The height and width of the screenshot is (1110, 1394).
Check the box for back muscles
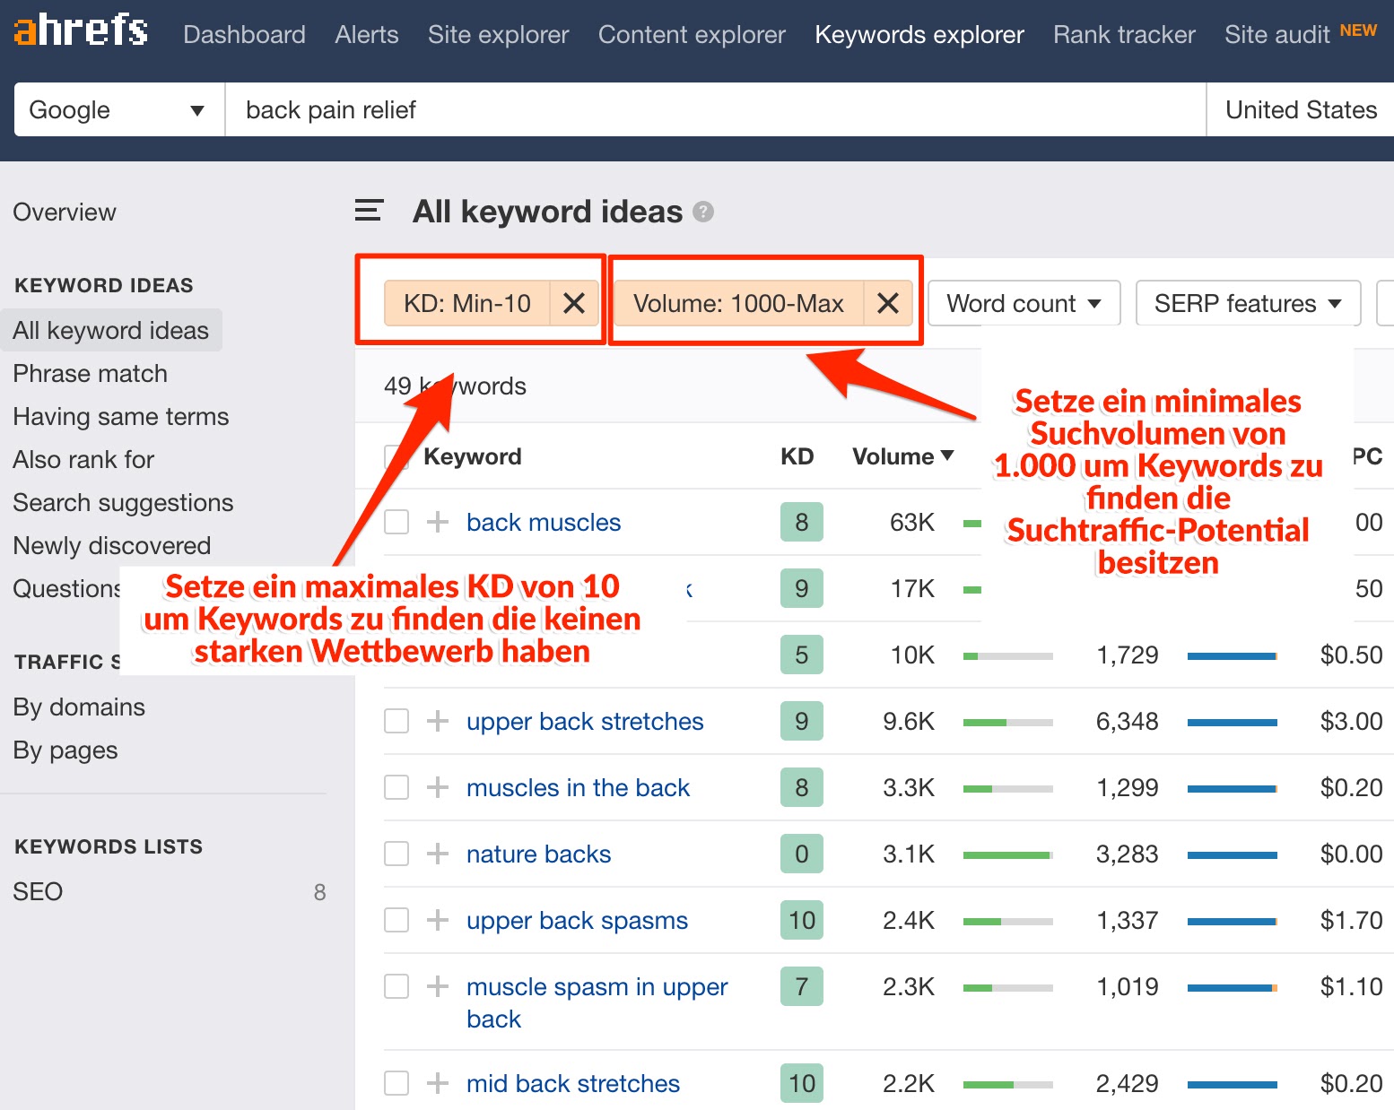[396, 522]
